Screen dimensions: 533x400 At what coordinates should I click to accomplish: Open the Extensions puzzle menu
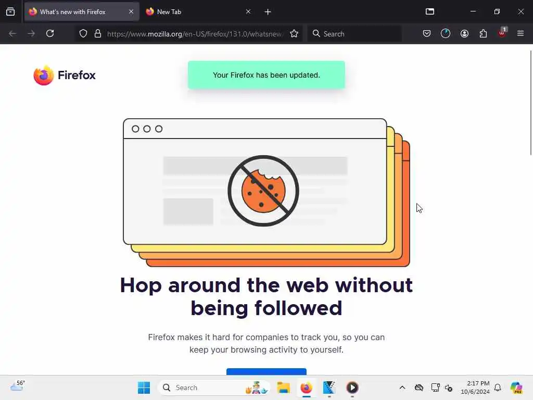[483, 34]
